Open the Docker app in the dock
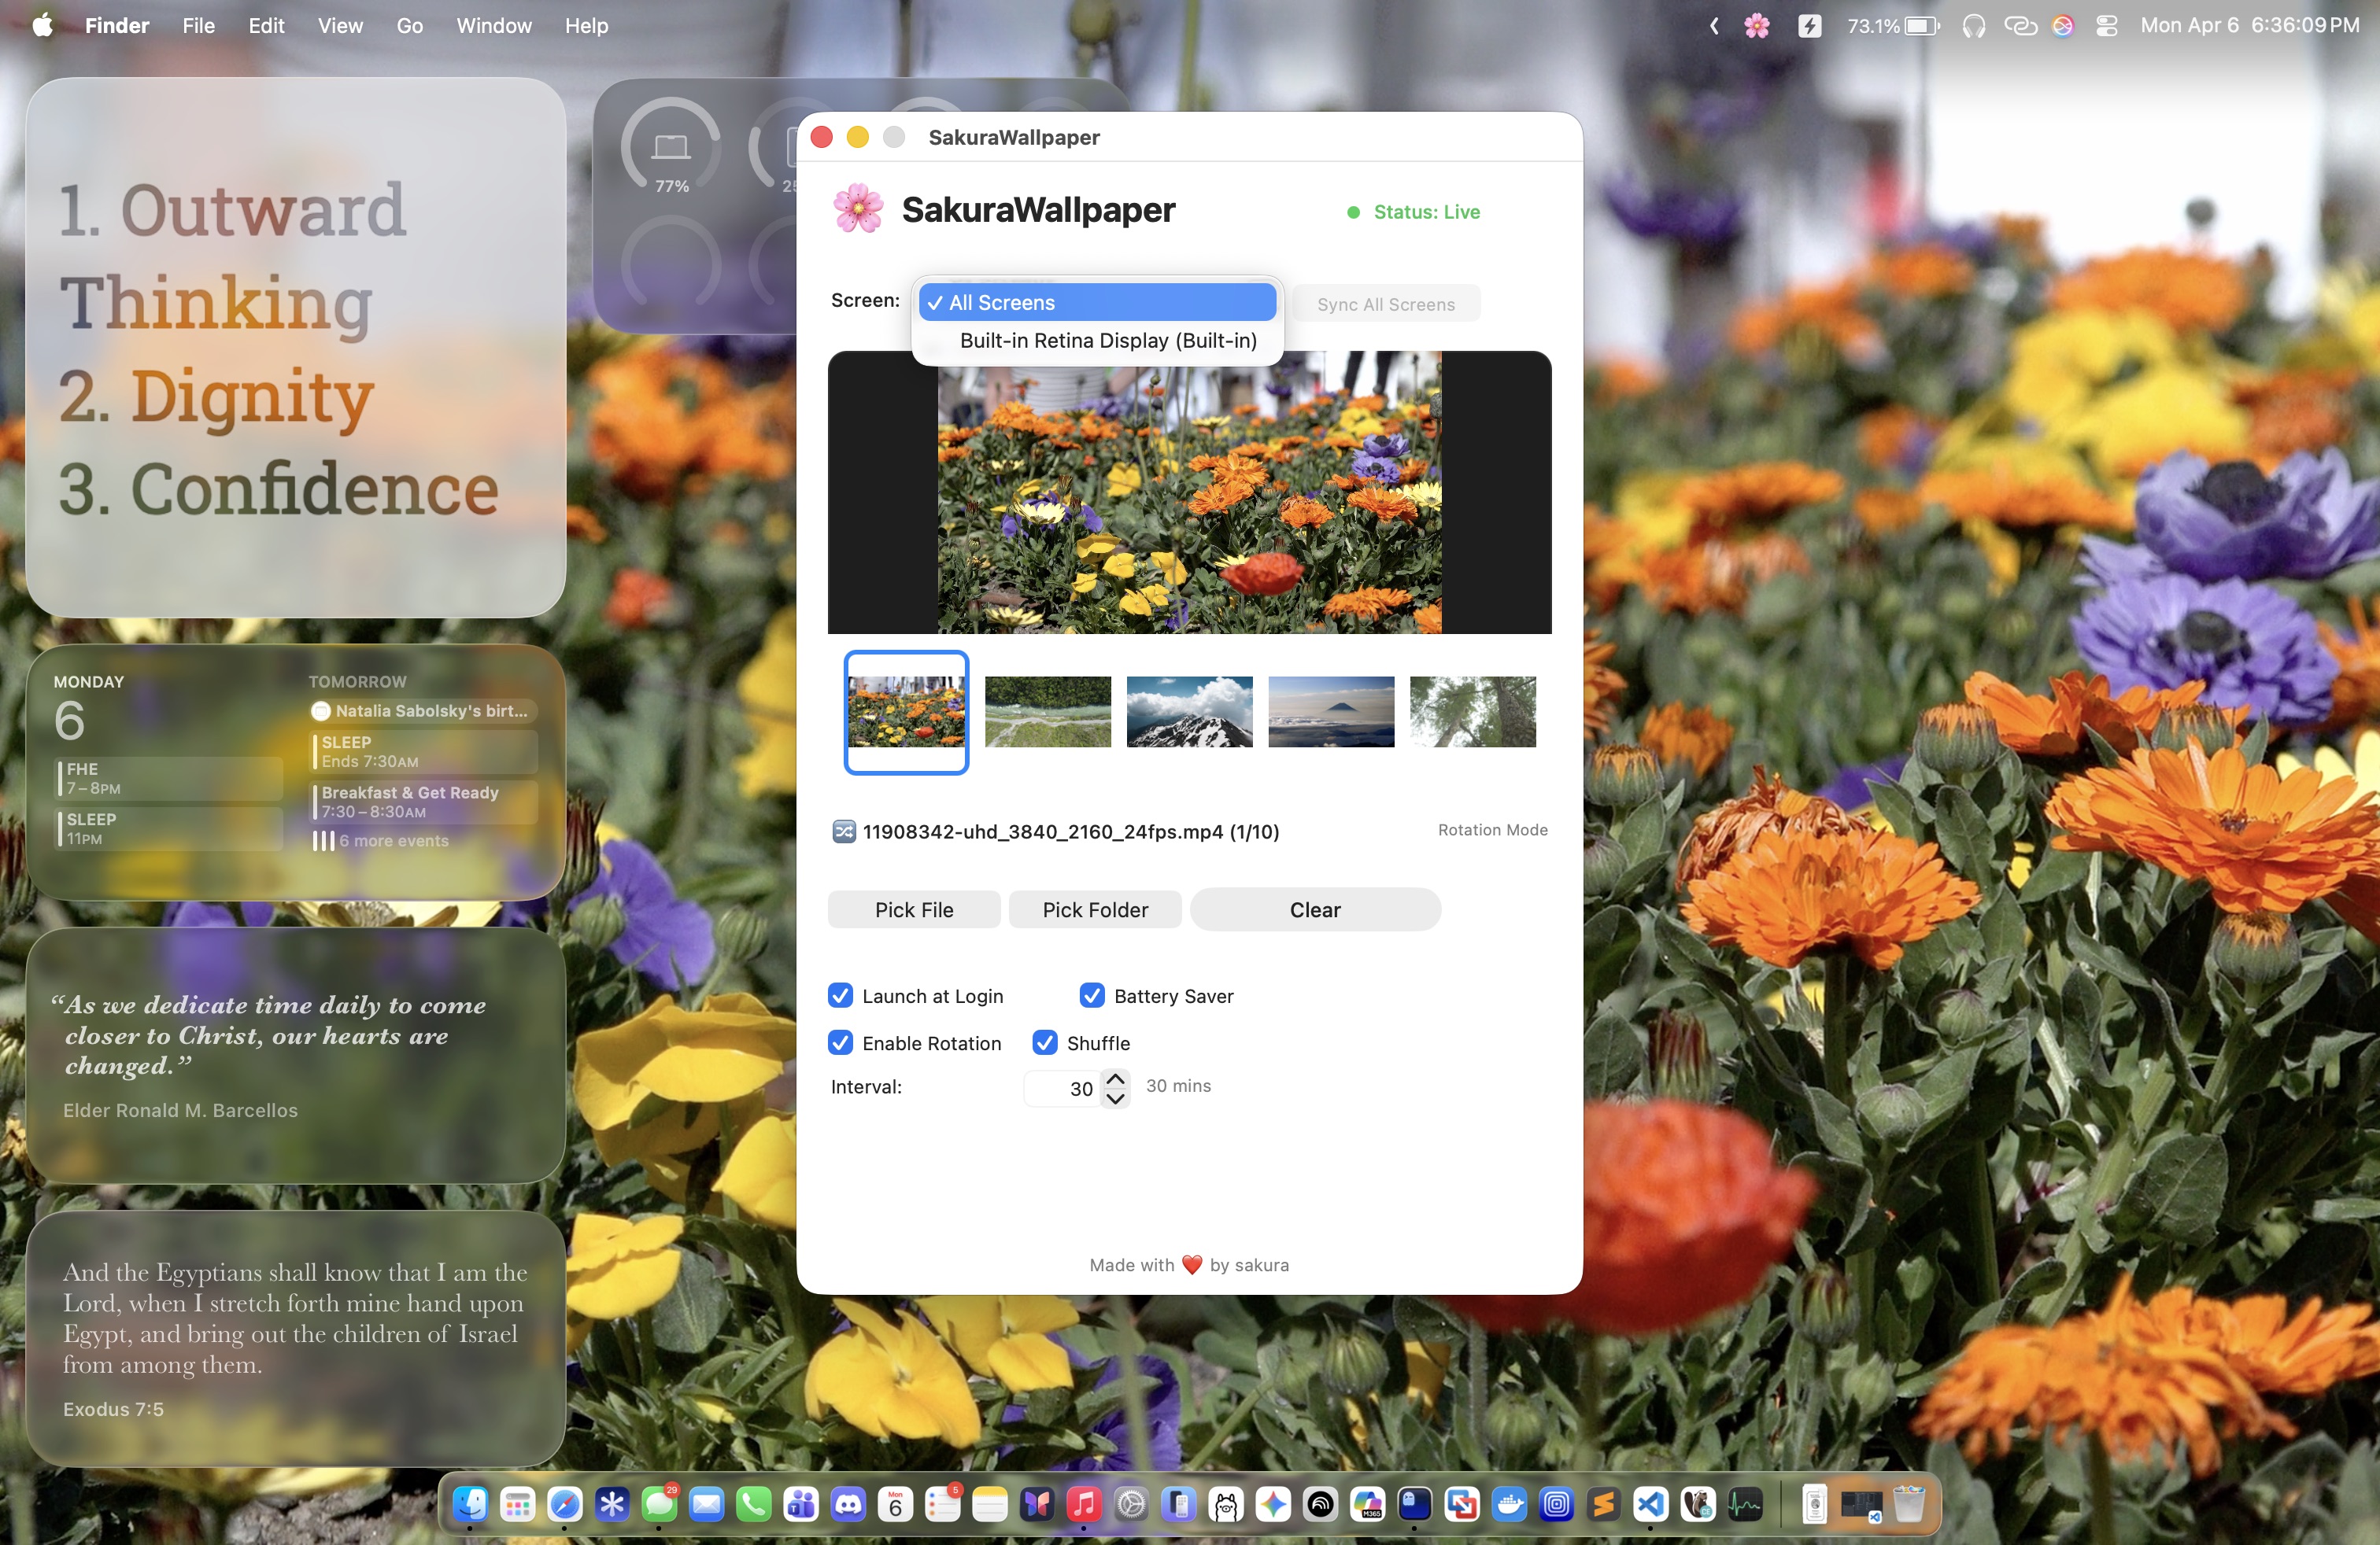2380x1545 pixels. click(x=1509, y=1504)
